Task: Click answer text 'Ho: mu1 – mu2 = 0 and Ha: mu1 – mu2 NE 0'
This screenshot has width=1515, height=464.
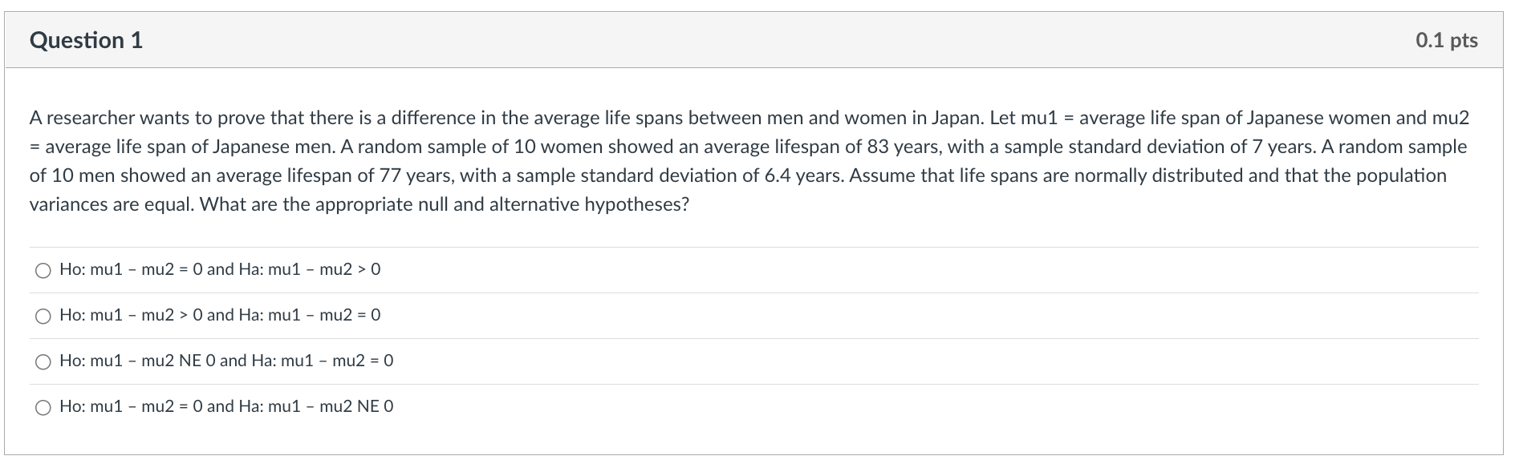Action: 226,406
